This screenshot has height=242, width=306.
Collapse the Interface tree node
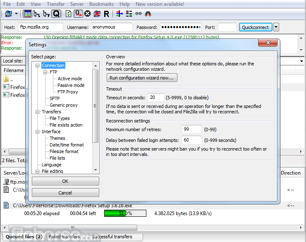click(37, 132)
